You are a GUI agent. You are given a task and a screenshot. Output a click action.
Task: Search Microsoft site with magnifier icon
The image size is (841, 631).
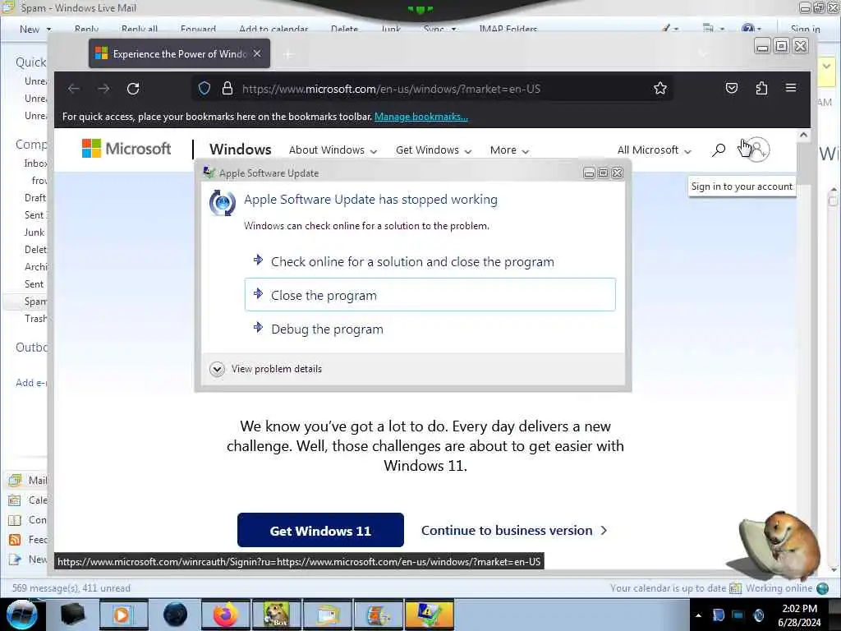(719, 150)
